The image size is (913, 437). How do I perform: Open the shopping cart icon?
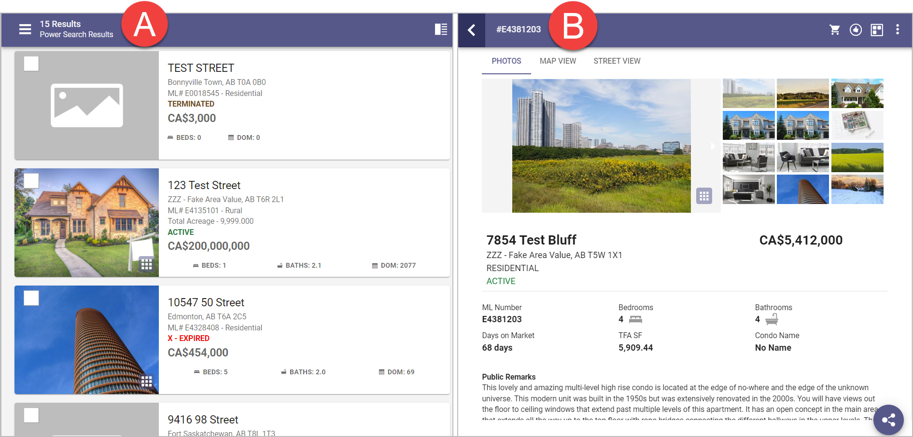[x=834, y=30]
